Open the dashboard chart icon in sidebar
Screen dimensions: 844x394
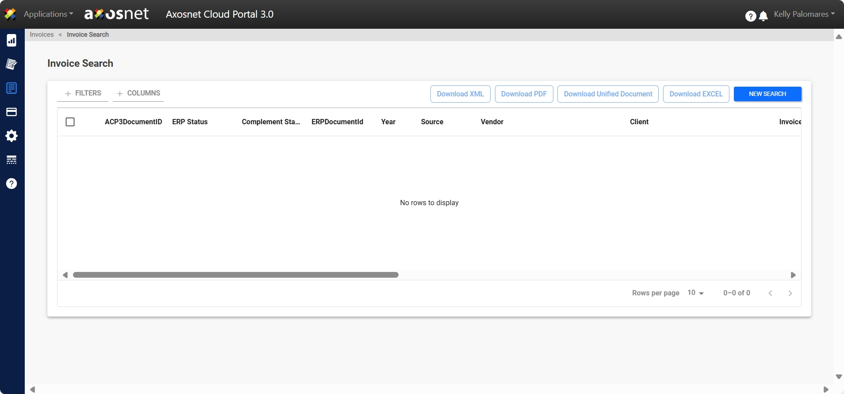(12, 41)
